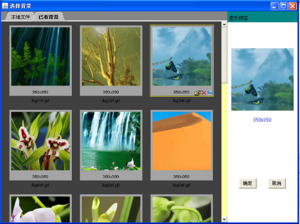Click the blue globe icon on bg3 thumbnail

(x=210, y=93)
